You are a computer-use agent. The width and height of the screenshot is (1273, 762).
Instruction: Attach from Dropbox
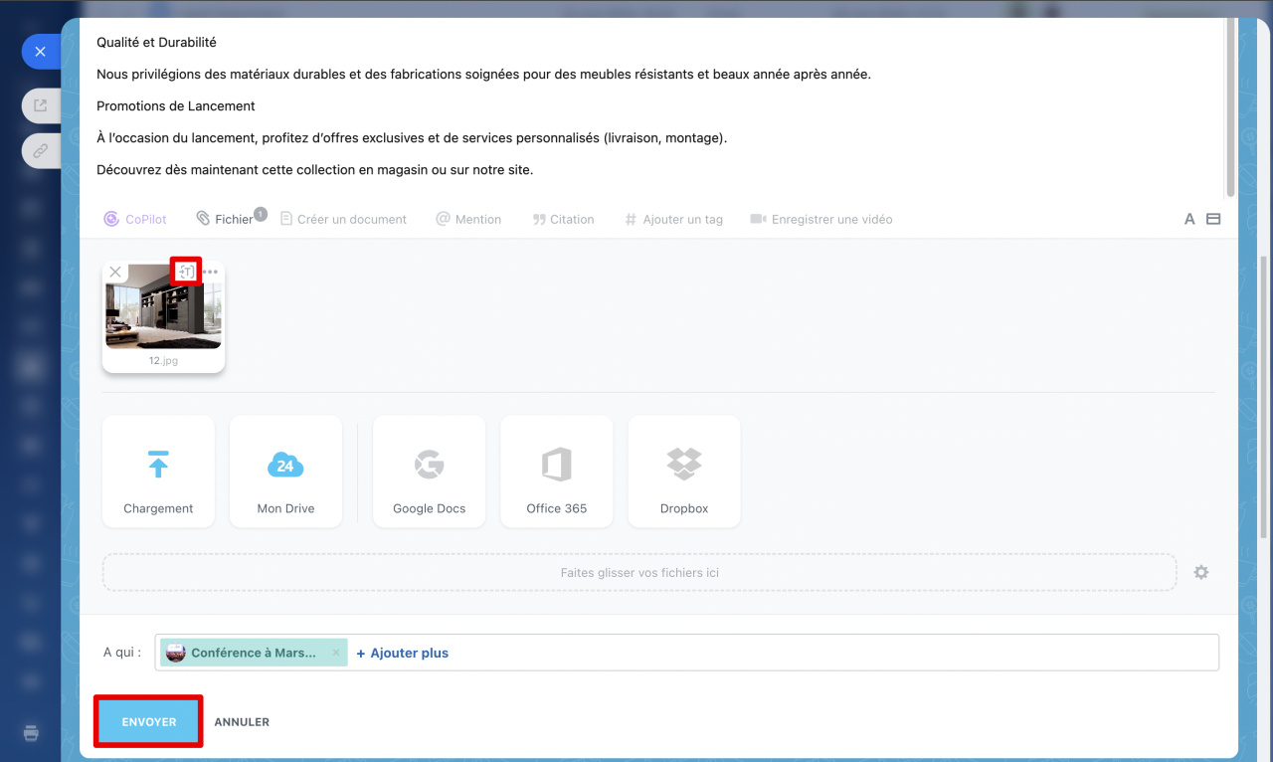684,472
